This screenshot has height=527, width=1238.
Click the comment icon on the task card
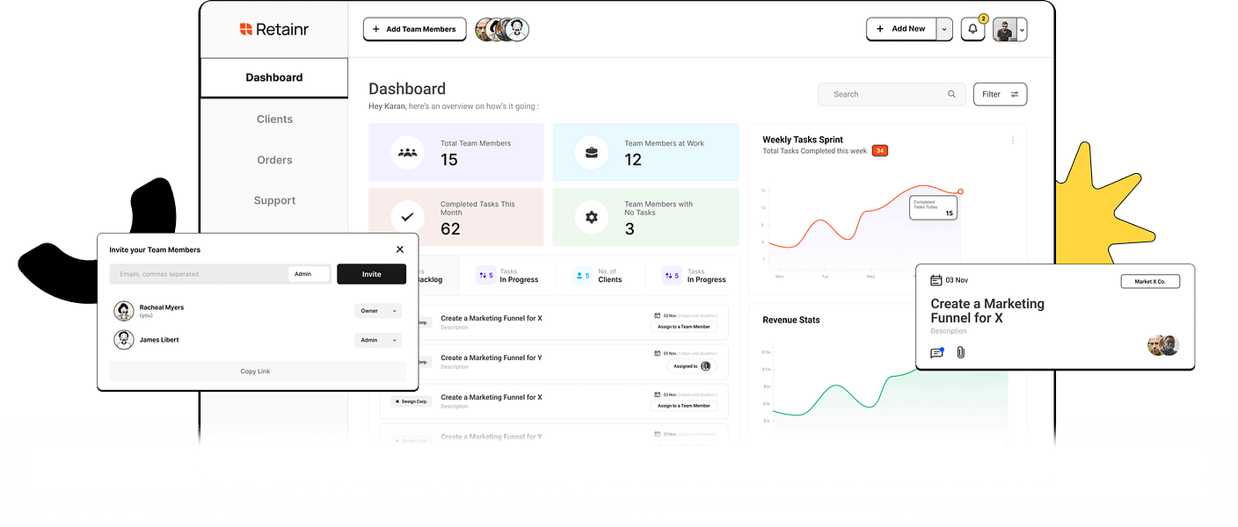936,352
